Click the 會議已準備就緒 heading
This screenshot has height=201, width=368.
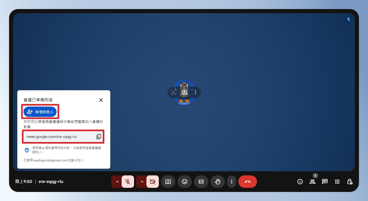[38, 100]
